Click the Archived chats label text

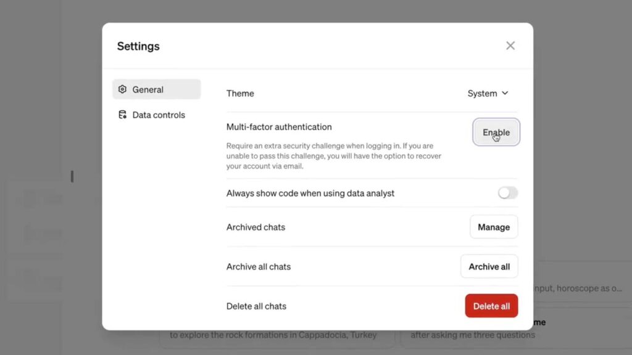[x=255, y=227]
